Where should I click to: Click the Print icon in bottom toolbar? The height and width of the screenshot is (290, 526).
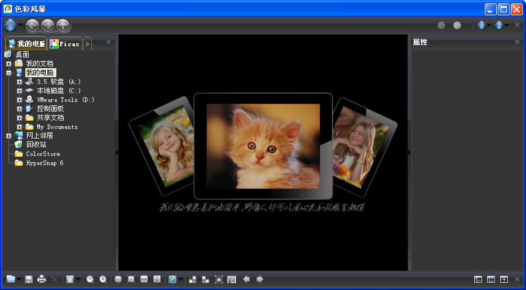click(41, 279)
